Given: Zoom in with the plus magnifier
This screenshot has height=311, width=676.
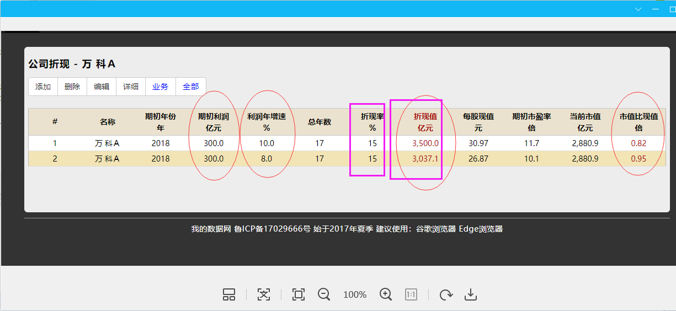Looking at the screenshot, I should (386, 294).
